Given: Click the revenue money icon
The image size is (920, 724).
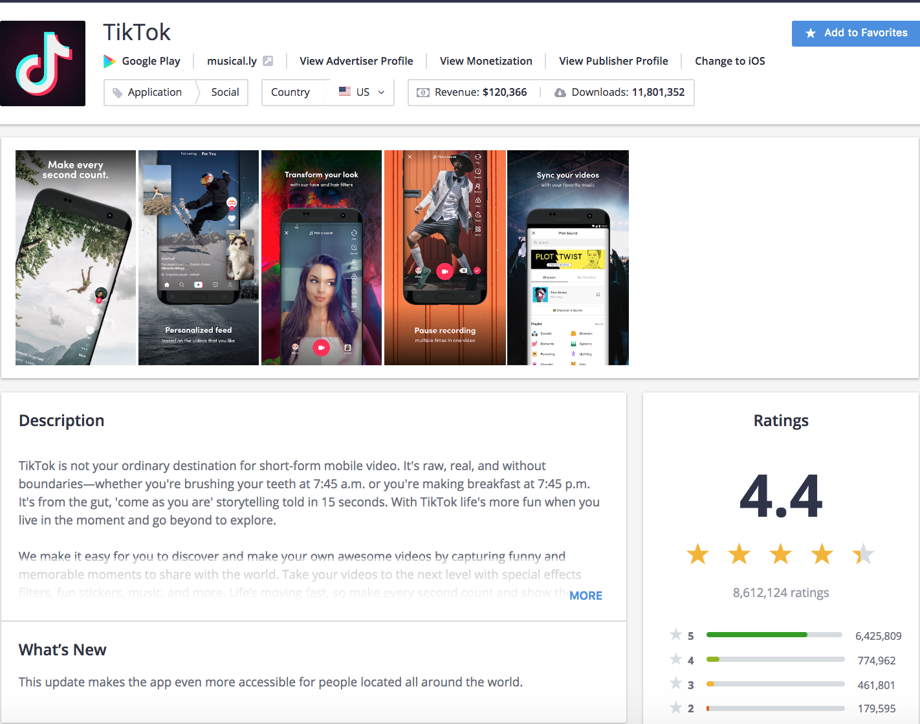Looking at the screenshot, I should click(423, 93).
